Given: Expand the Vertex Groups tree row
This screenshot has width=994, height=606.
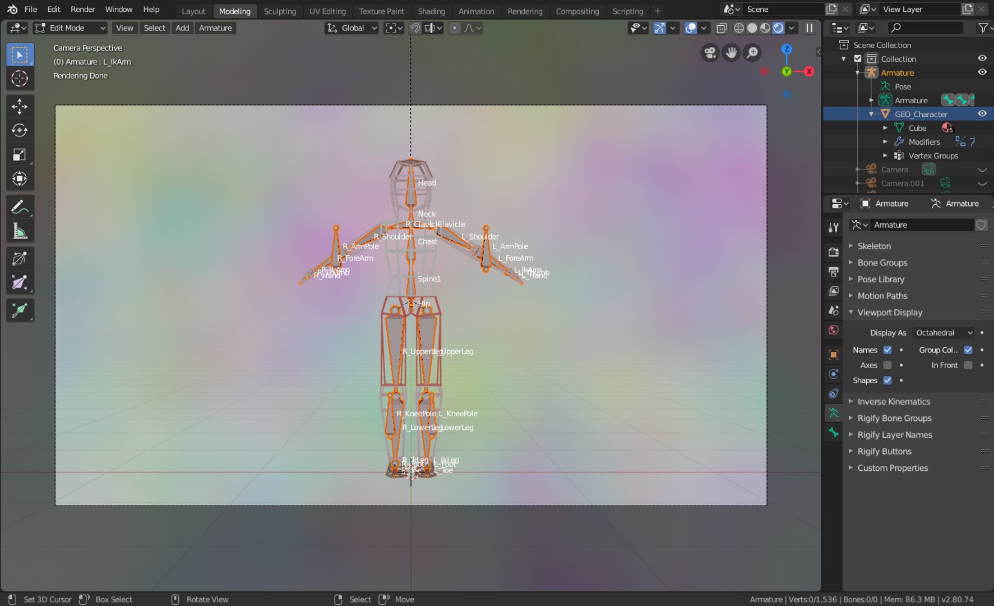Looking at the screenshot, I should click(885, 156).
